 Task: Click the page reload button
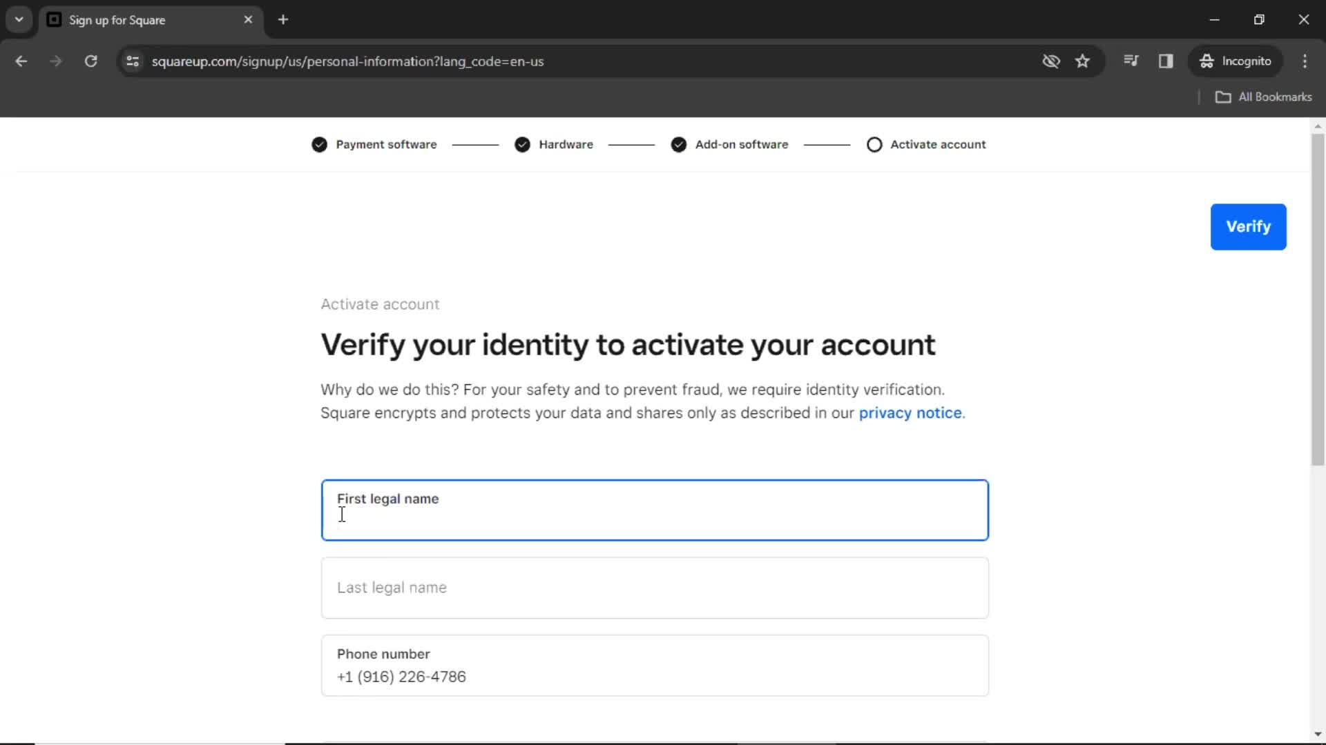90,61
